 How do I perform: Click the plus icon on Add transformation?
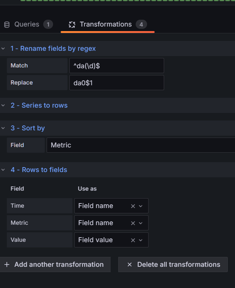tap(7, 265)
